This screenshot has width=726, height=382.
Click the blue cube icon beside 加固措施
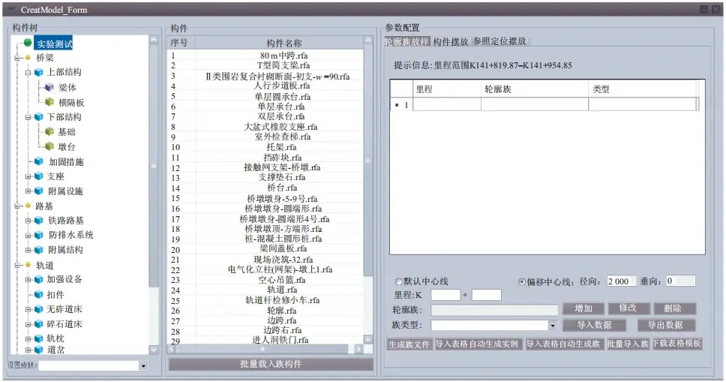coord(38,162)
